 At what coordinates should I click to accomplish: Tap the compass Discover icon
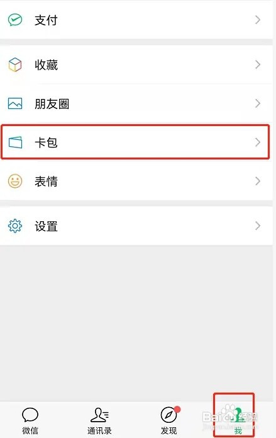coord(169,415)
